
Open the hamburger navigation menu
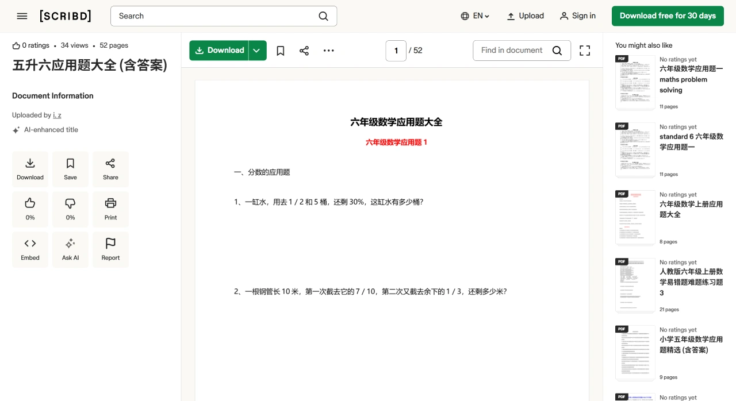pyautogui.click(x=22, y=16)
